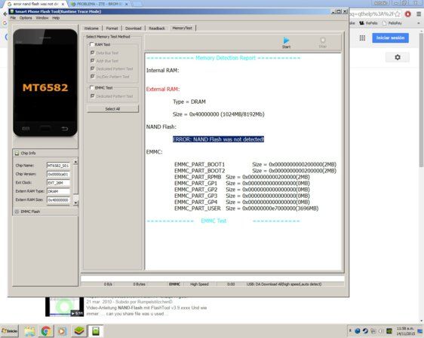Toggle the Addr Bus Test checkbox
Image resolution: width=424 pixels, height=338 pixels.
pos(93,61)
